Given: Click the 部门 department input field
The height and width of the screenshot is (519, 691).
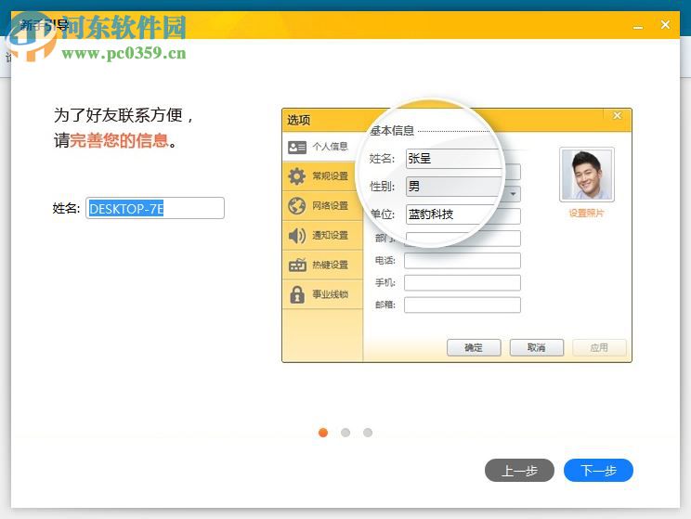Looking at the screenshot, I should [463, 239].
